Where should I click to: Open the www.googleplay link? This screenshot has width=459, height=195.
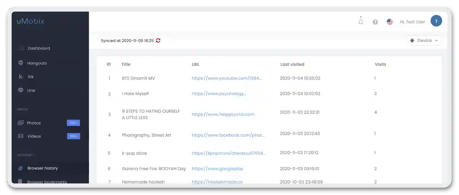coord(217,169)
